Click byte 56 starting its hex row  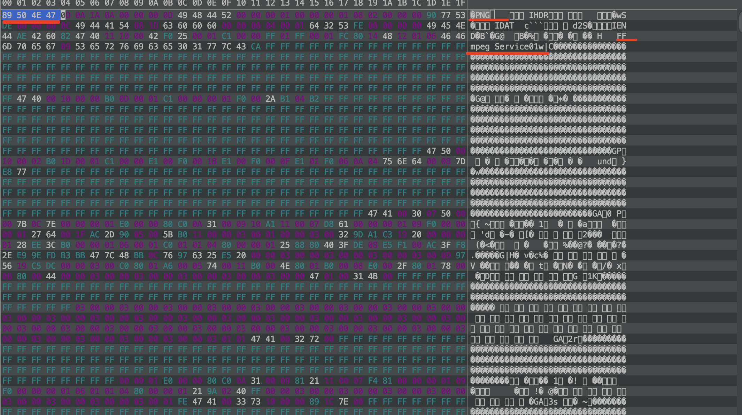[7, 266]
